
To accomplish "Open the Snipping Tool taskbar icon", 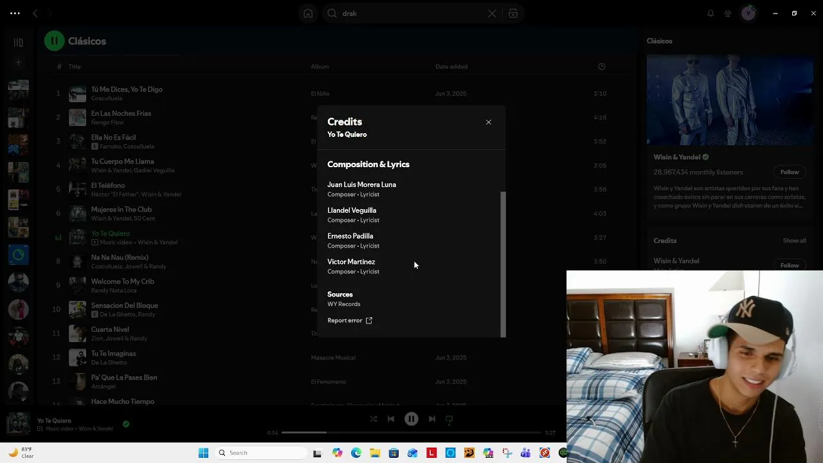I will click(507, 453).
